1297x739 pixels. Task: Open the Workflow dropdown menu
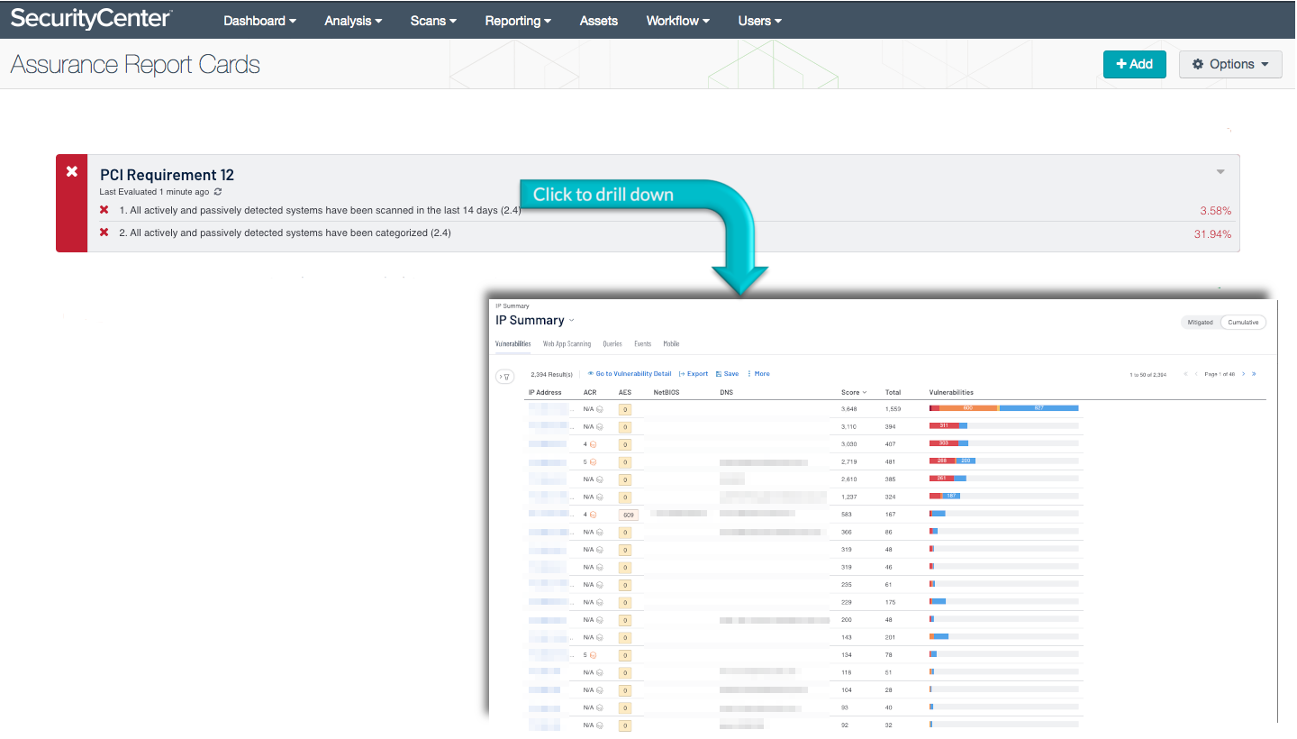pyautogui.click(x=677, y=21)
